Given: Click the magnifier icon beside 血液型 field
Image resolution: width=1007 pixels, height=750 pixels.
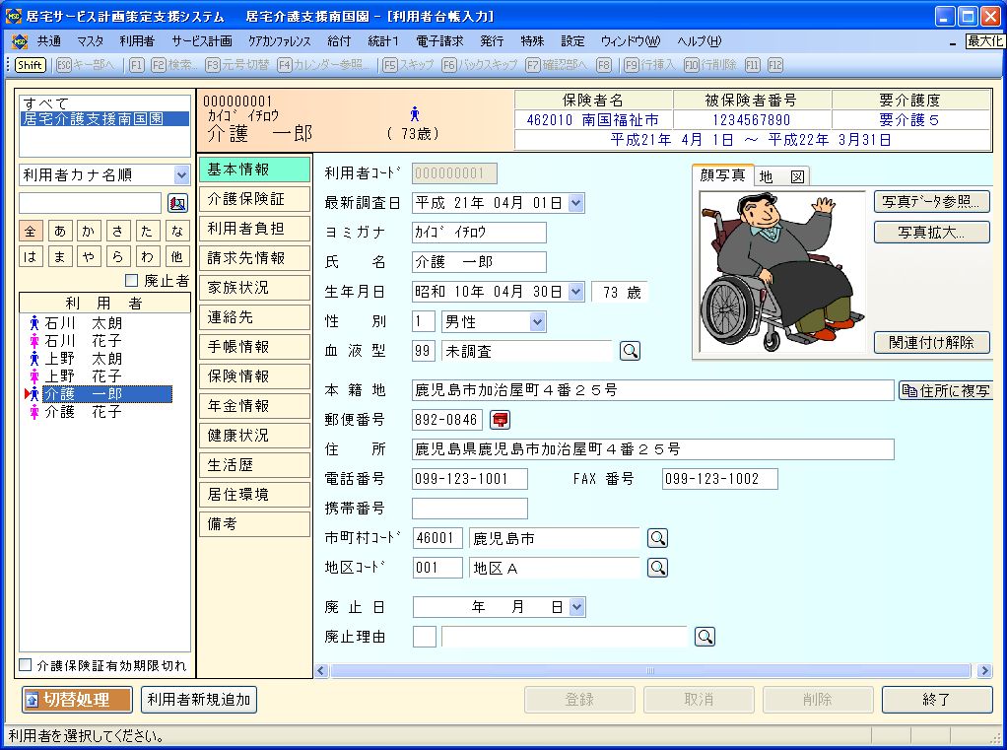Looking at the screenshot, I should [x=630, y=351].
